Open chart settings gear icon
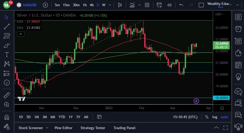 click(222, 108)
